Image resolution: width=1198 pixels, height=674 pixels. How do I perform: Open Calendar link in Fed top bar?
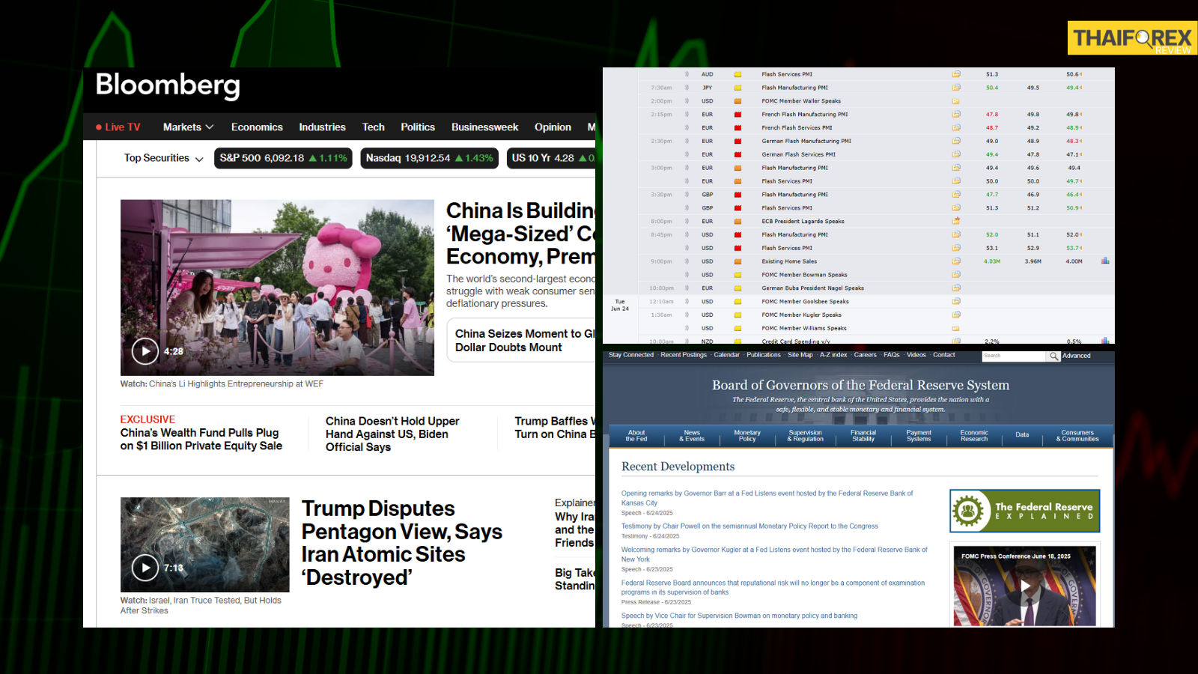(726, 355)
